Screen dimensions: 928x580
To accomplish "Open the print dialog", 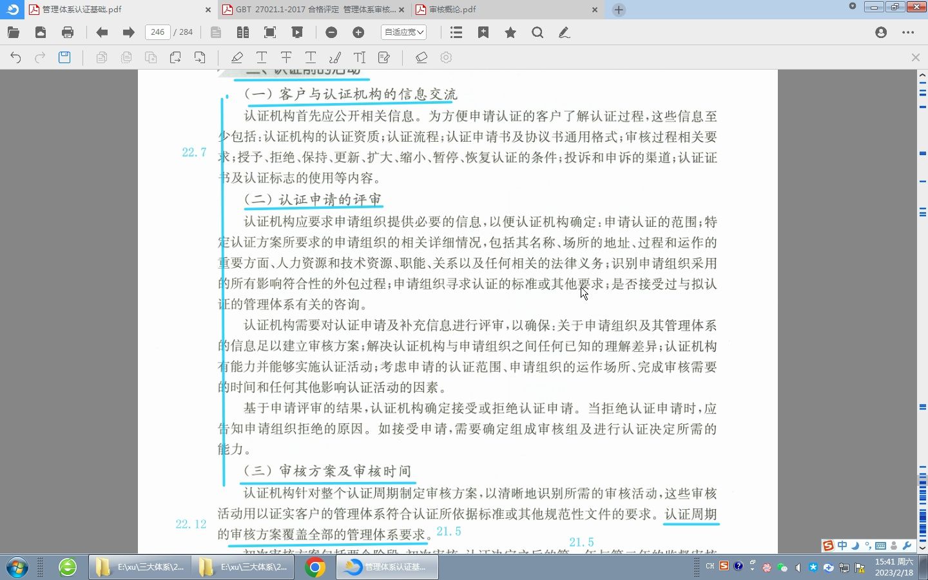I will (68, 32).
